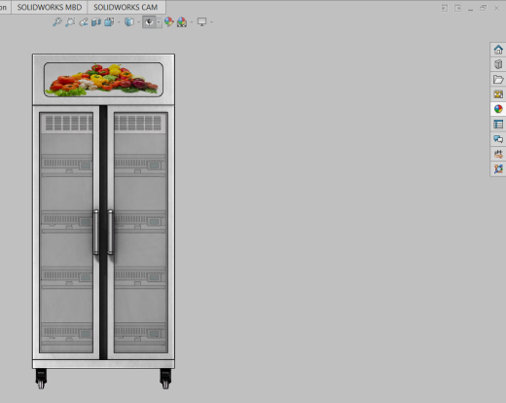This screenshot has width=506, height=403.
Task: Select the black center divider between doors
Action: 103,233
